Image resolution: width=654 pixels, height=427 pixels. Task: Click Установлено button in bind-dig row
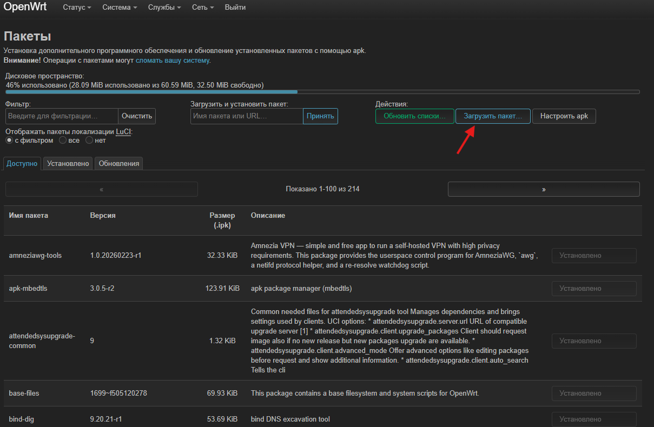click(594, 419)
